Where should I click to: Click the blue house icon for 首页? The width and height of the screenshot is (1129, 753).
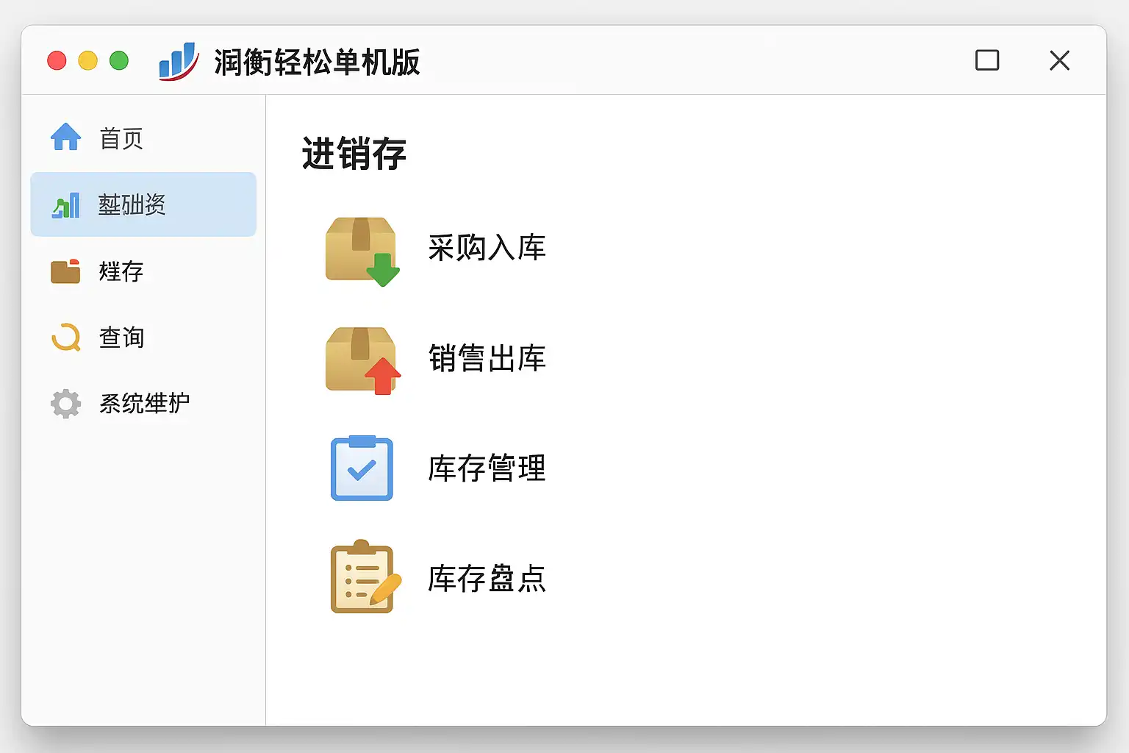coord(65,137)
